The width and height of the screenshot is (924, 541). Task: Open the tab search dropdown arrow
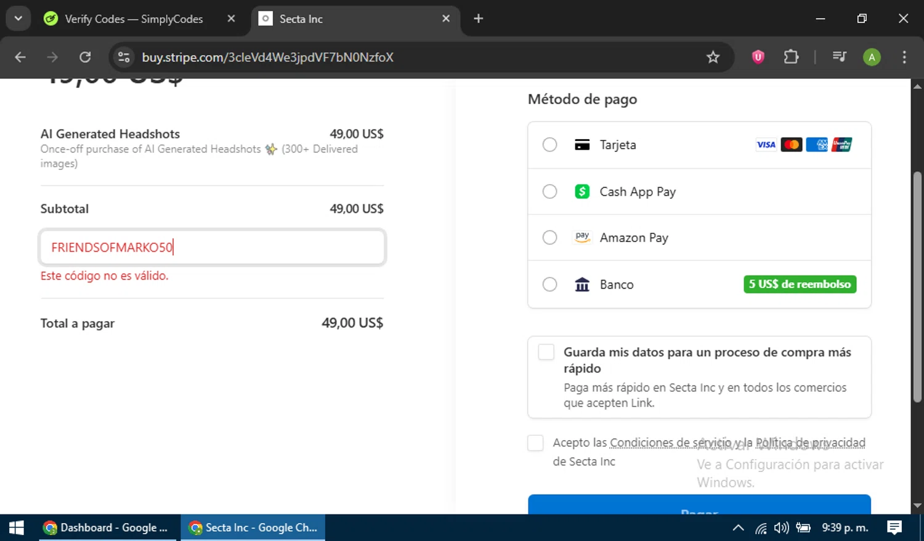[x=18, y=18]
